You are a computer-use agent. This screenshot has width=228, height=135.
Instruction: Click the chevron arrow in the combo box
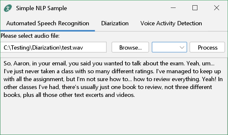(x=182, y=48)
